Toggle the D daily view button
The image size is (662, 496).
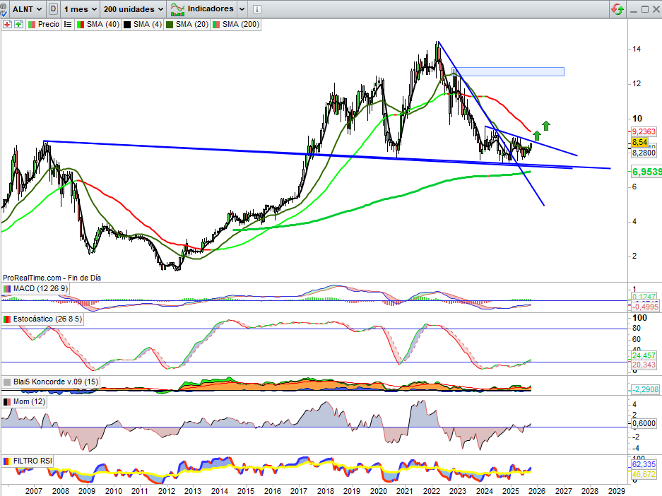53,9
